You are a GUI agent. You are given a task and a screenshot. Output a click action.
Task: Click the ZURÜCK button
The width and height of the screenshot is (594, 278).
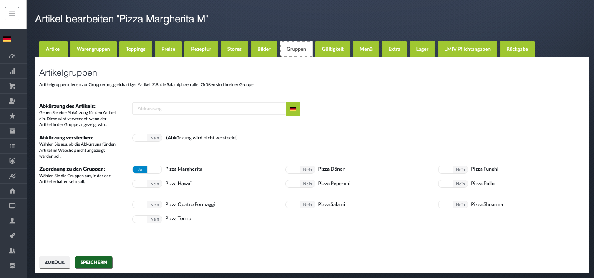pyautogui.click(x=55, y=263)
